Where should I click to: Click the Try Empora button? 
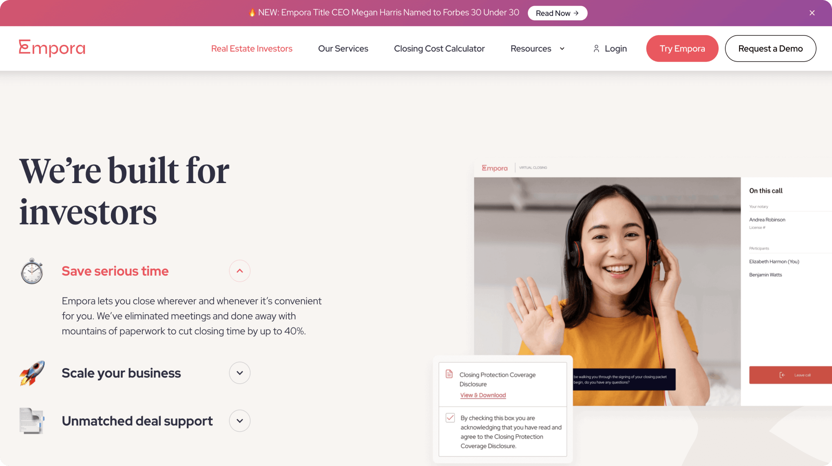[x=682, y=49]
